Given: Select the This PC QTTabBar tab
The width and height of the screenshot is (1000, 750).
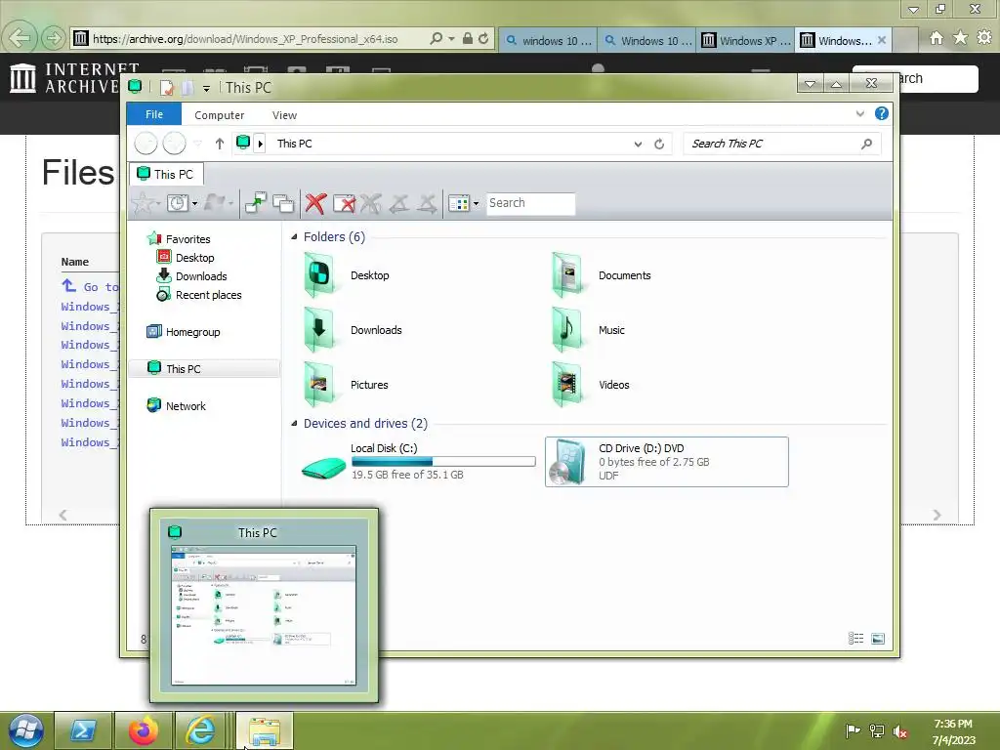Looking at the screenshot, I should [166, 174].
